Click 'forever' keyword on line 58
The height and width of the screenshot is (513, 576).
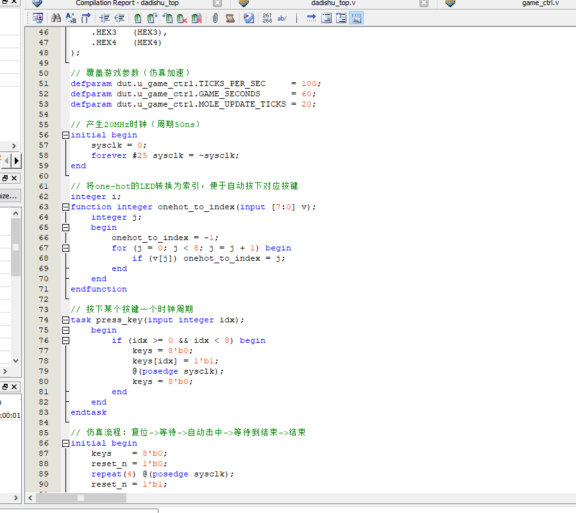click(109, 155)
